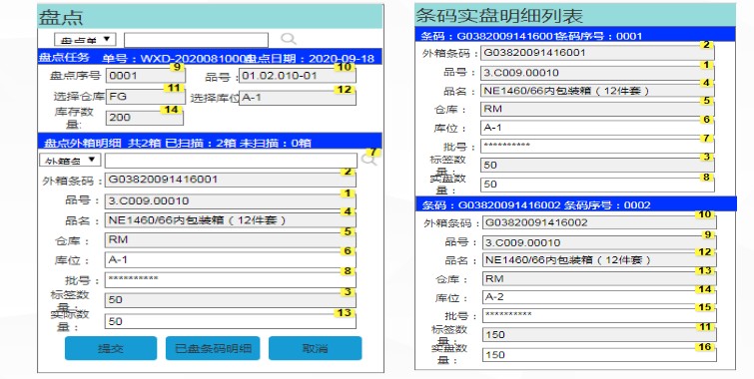The width and height of the screenshot is (754, 379).
Task: Click 仓库 field under 条码序号 0002
Action: click(599, 279)
